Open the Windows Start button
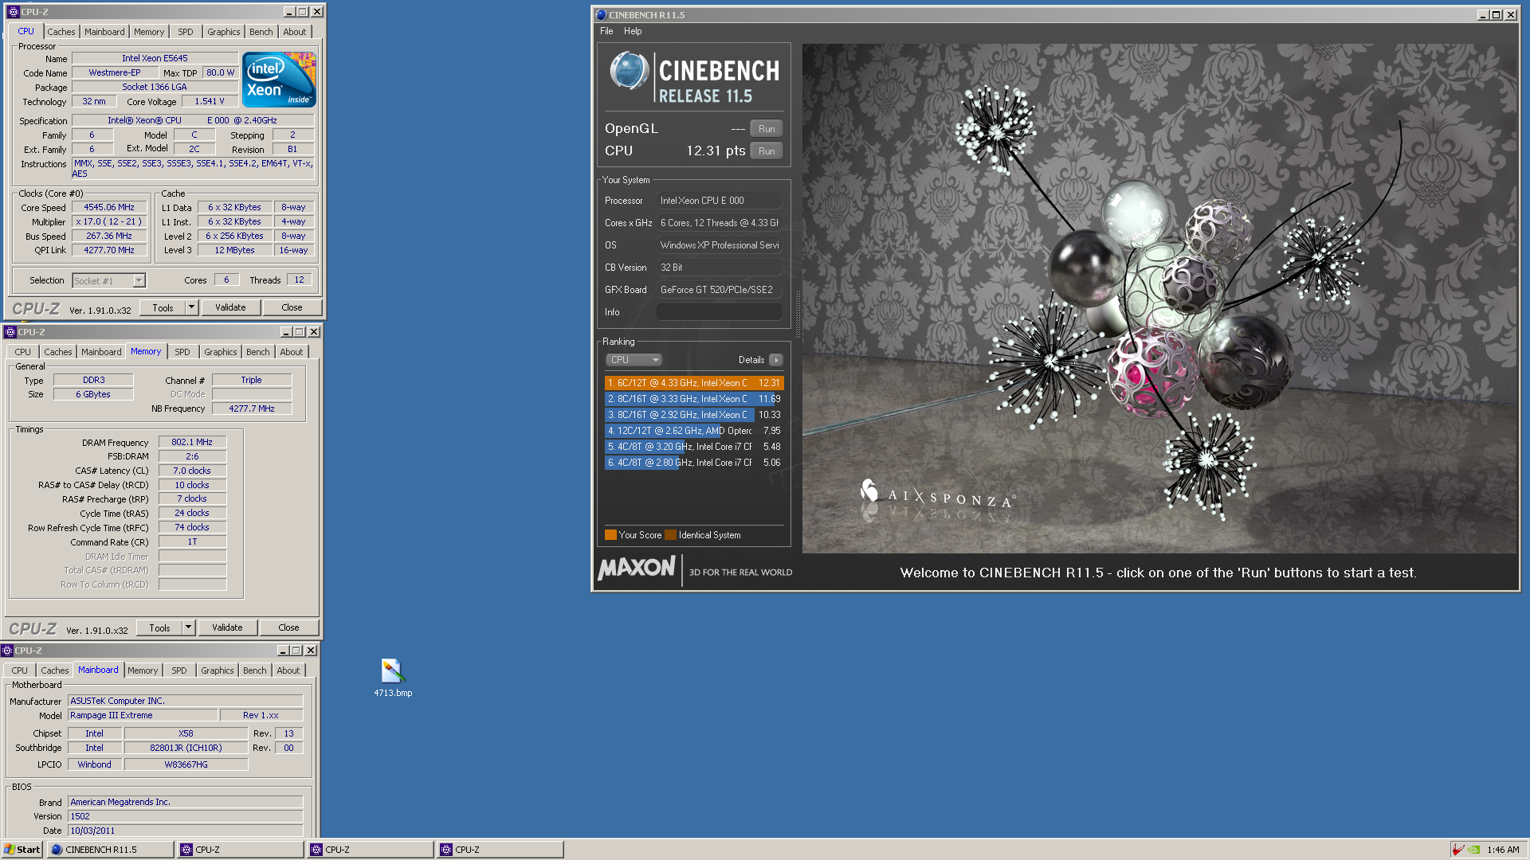 coord(22,850)
